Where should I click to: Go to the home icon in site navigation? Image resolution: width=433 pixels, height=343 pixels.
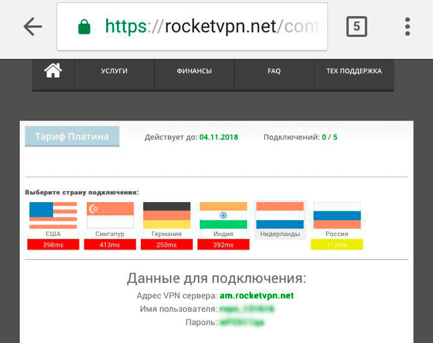pyautogui.click(x=53, y=71)
